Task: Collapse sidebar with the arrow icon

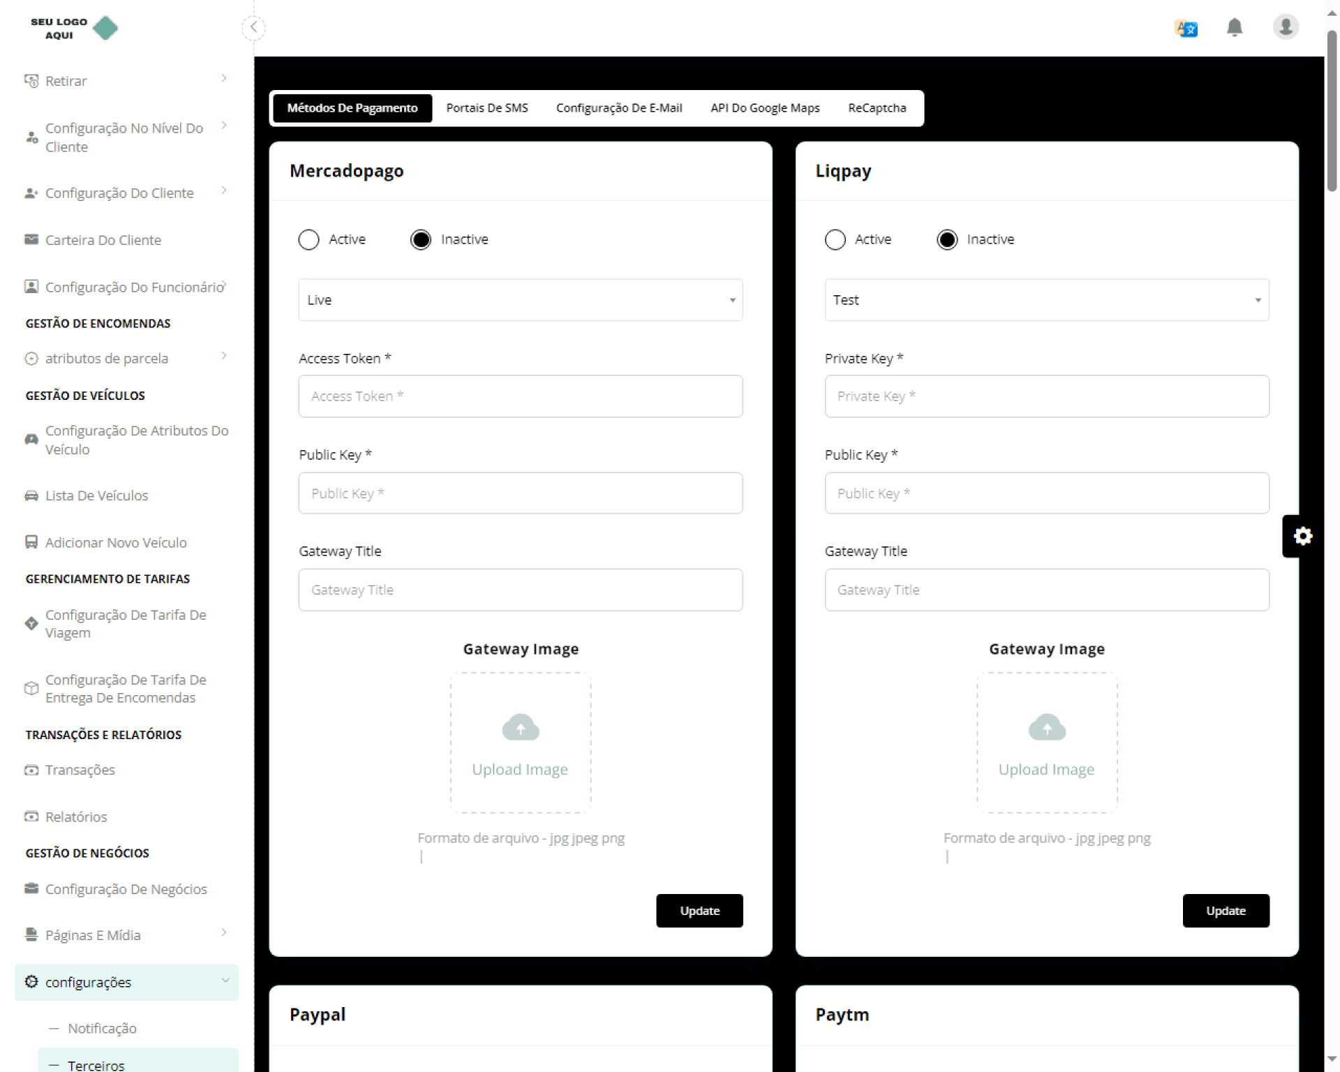Action: (x=254, y=27)
